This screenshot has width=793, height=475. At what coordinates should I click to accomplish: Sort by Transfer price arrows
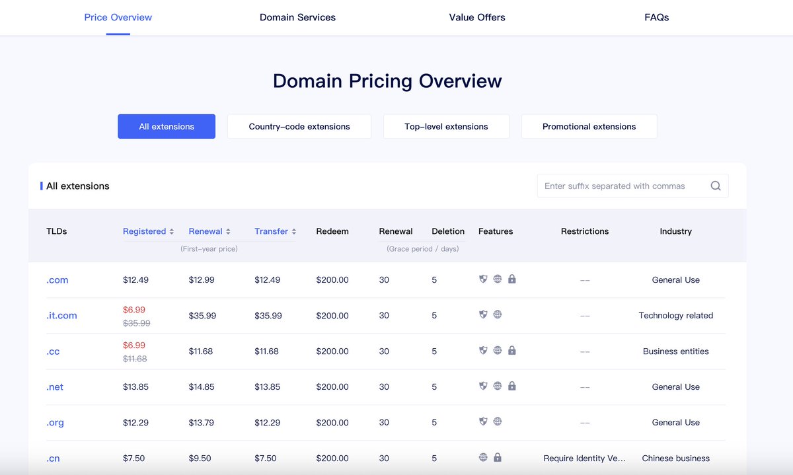coord(294,232)
